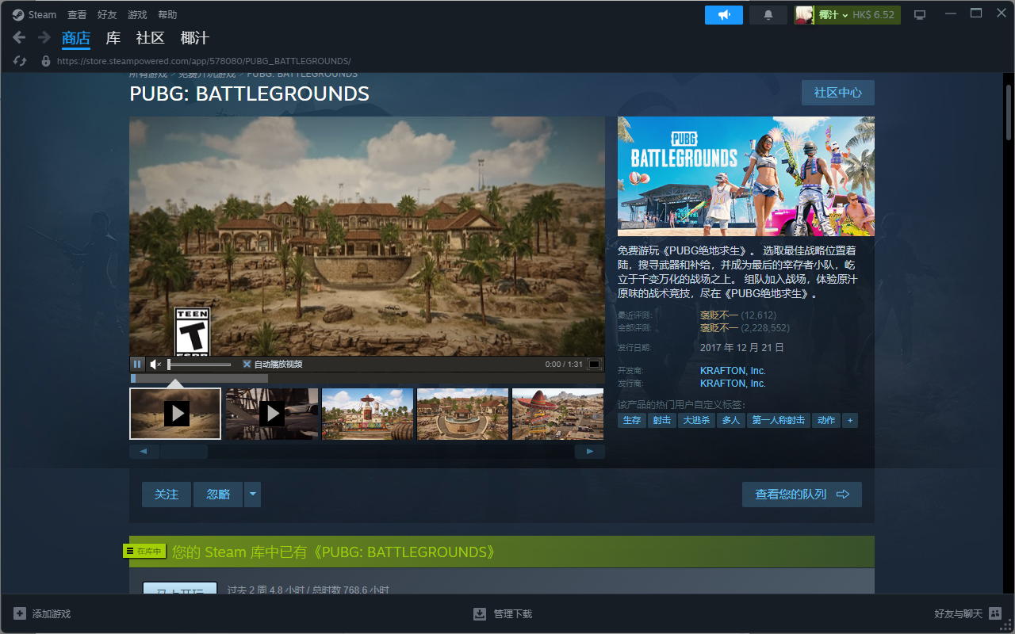Click the 好友与聊天 label

959,614
